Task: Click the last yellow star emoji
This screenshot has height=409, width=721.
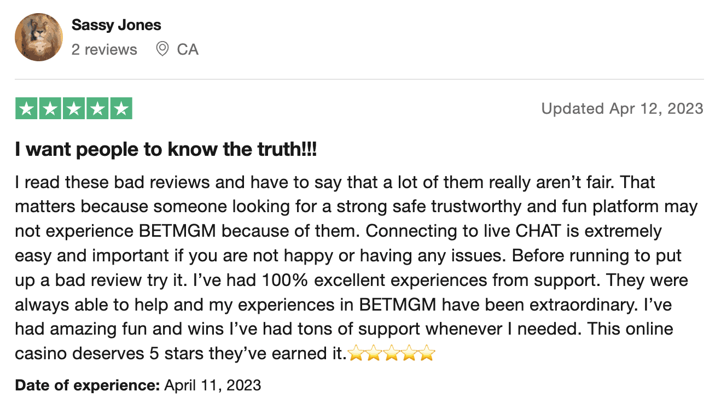Action: [x=427, y=354]
